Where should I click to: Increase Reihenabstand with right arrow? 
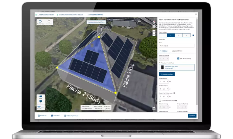167,82
